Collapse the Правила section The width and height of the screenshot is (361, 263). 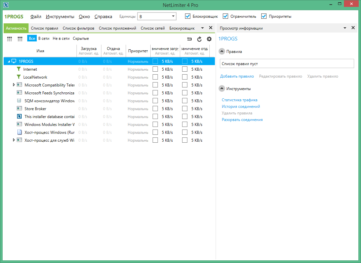coord(222,52)
